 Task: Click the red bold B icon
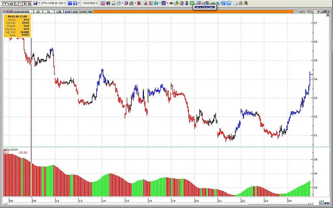[139, 3]
